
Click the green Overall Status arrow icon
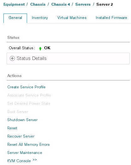pos(40,48)
